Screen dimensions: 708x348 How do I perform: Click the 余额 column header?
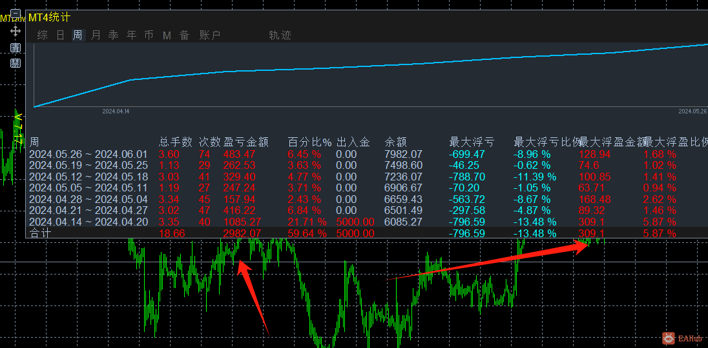(x=395, y=142)
